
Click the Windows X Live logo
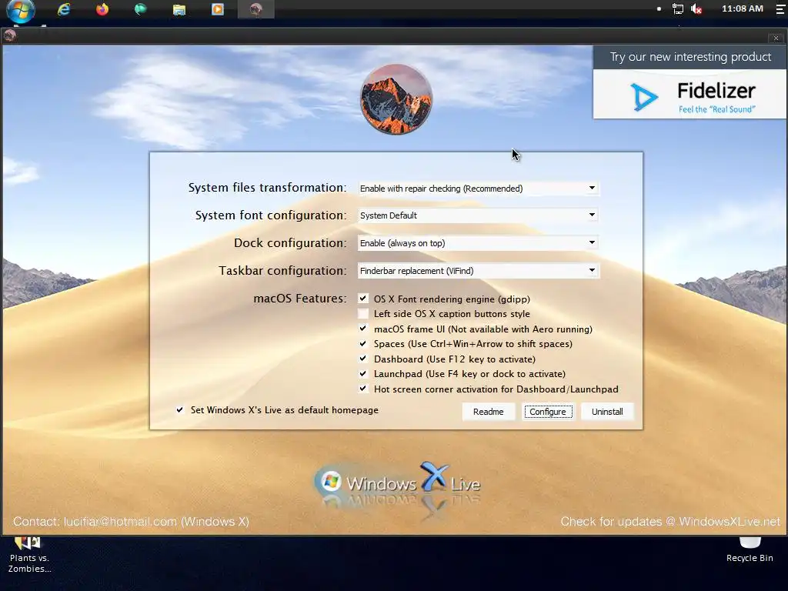397,482
